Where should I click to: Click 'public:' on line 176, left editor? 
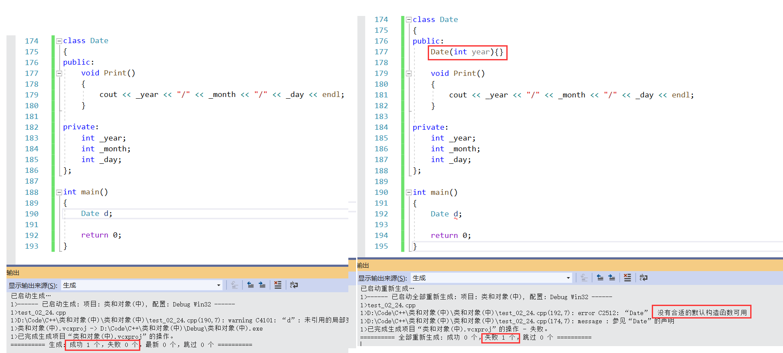pos(79,62)
